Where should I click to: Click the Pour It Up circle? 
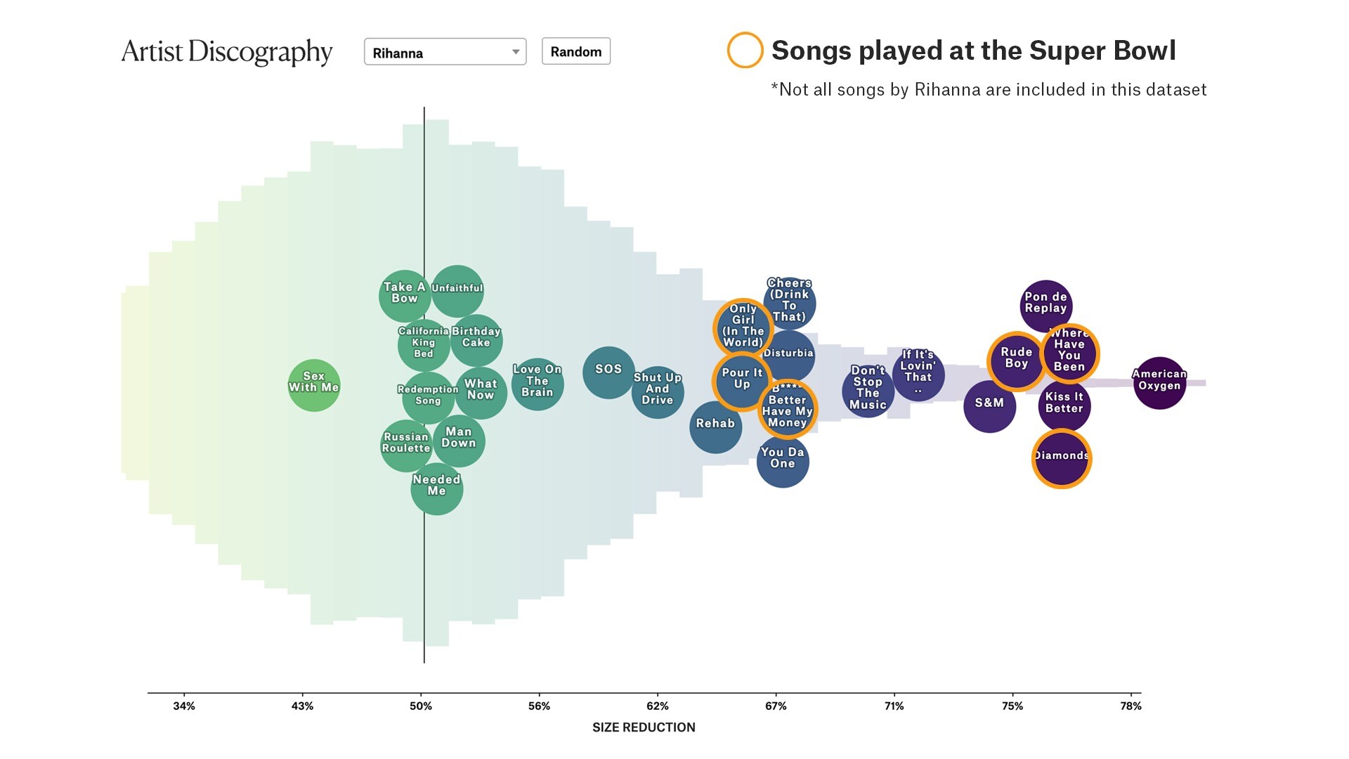tap(741, 382)
